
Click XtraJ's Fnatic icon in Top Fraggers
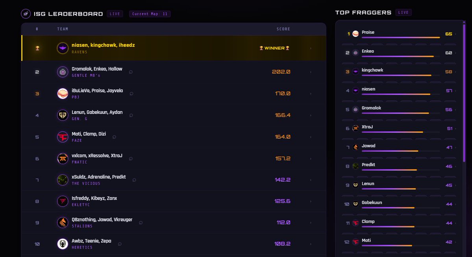[355, 128]
